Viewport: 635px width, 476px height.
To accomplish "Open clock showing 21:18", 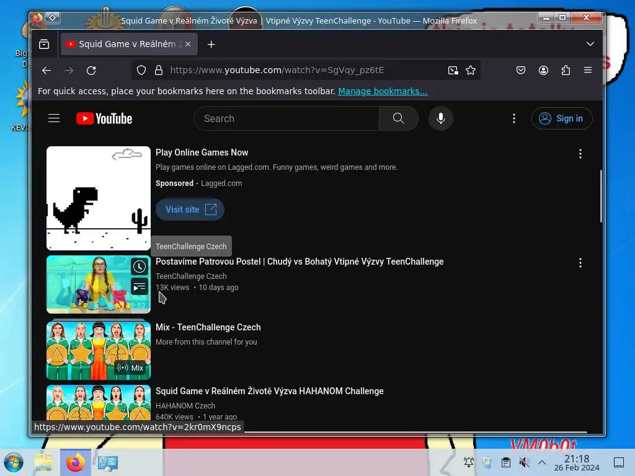I will tap(577, 462).
